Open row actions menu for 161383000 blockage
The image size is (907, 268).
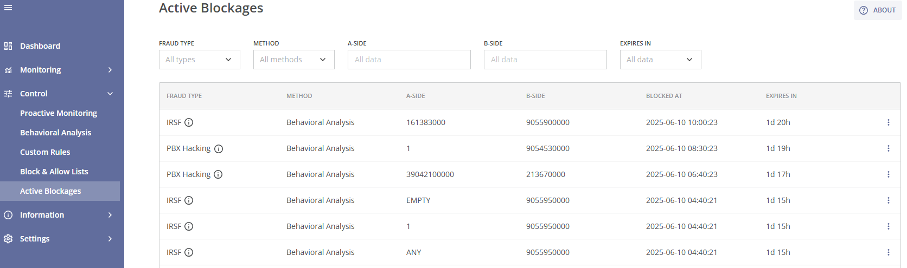(889, 122)
